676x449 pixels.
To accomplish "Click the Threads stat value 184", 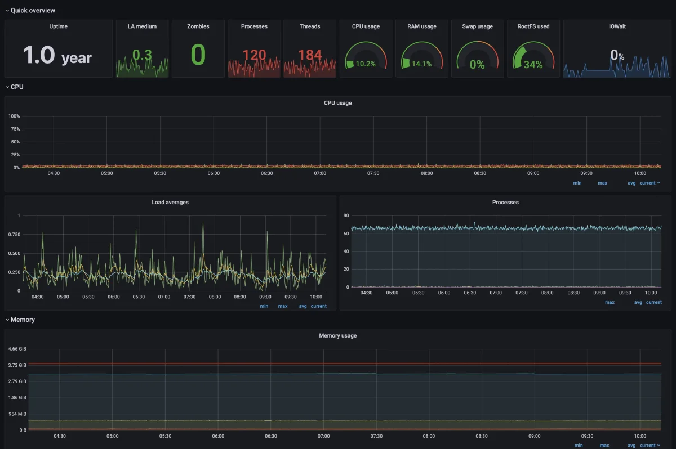I will click(310, 55).
